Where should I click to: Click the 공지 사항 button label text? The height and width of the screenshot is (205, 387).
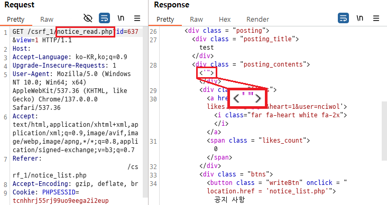tap(229, 200)
